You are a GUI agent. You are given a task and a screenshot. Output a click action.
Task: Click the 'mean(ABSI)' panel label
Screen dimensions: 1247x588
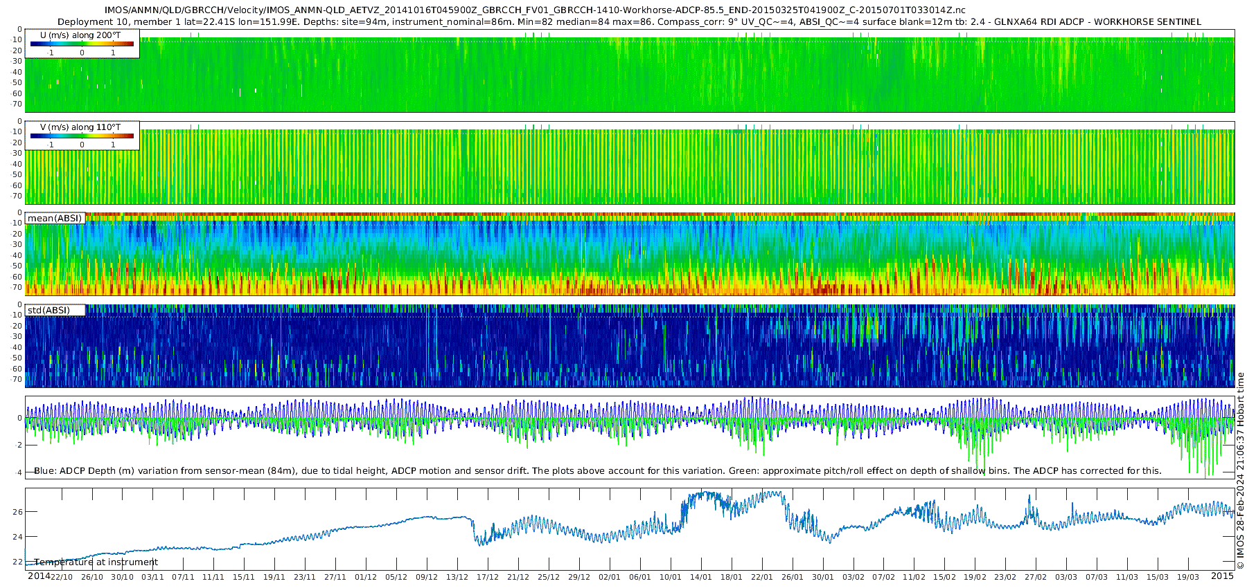pos(55,219)
